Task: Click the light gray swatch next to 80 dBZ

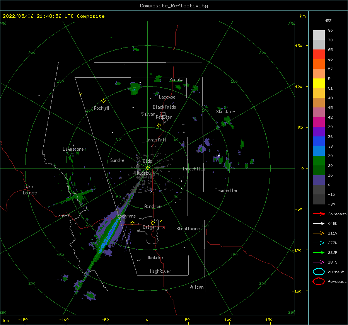Action: 319,35
